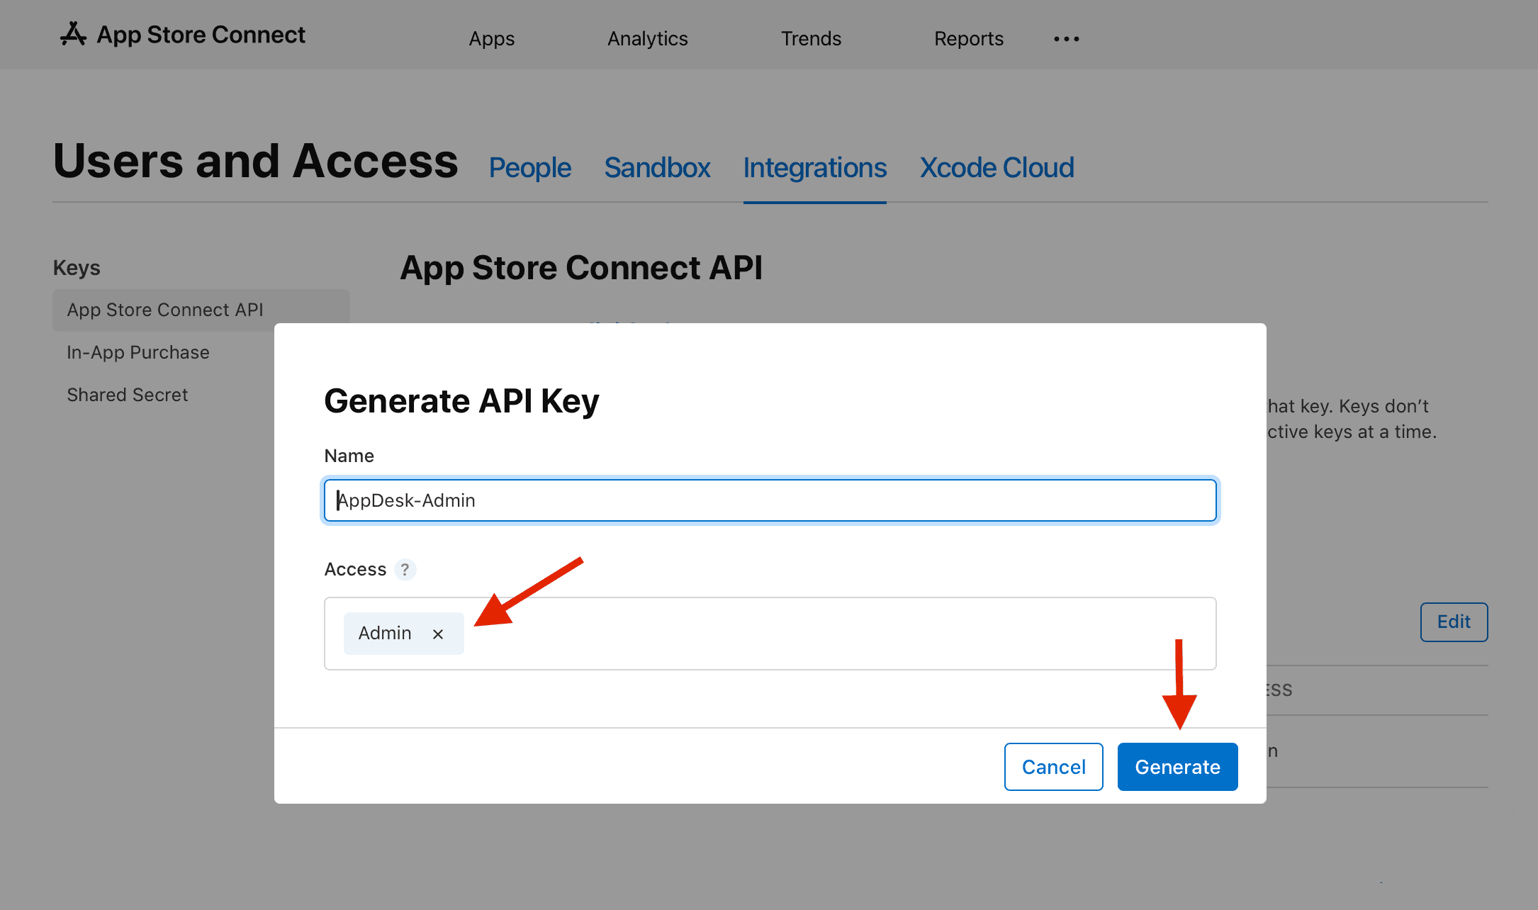Select In-App Purchase in Keys sidebar
This screenshot has width=1538, height=910.
pos(138,352)
